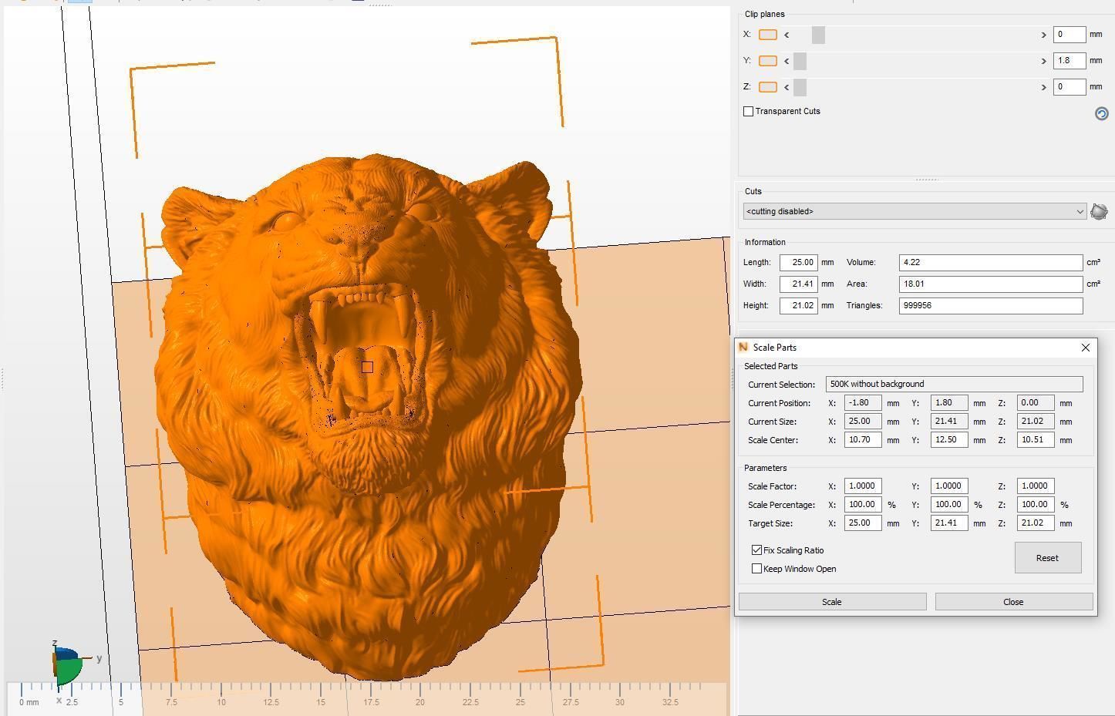Click the X clip plane mm value field
This screenshot has width=1115, height=716.
coord(1070,35)
